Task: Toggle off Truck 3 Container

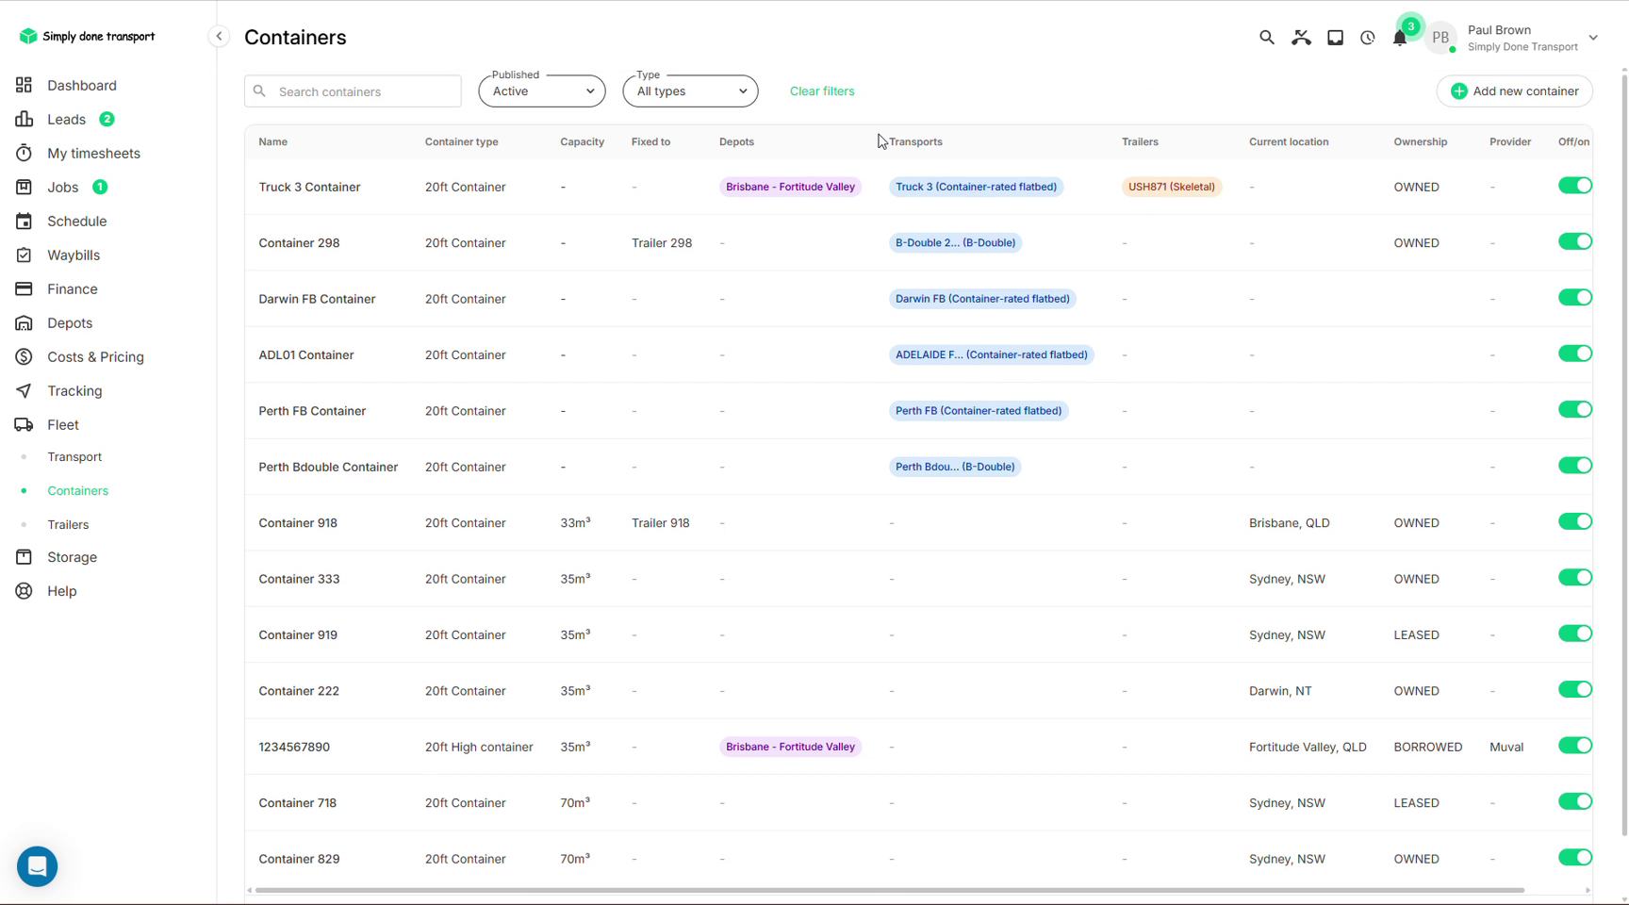Action: 1575,186
